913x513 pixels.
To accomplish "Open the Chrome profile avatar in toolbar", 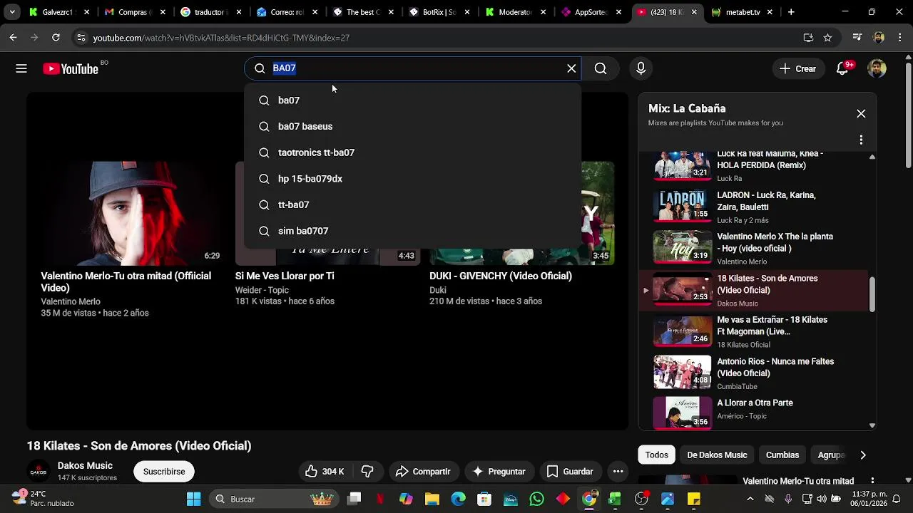I will [878, 38].
